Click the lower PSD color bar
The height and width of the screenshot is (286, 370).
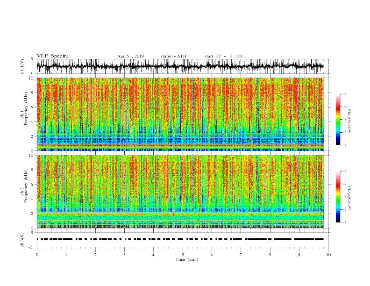338,197
